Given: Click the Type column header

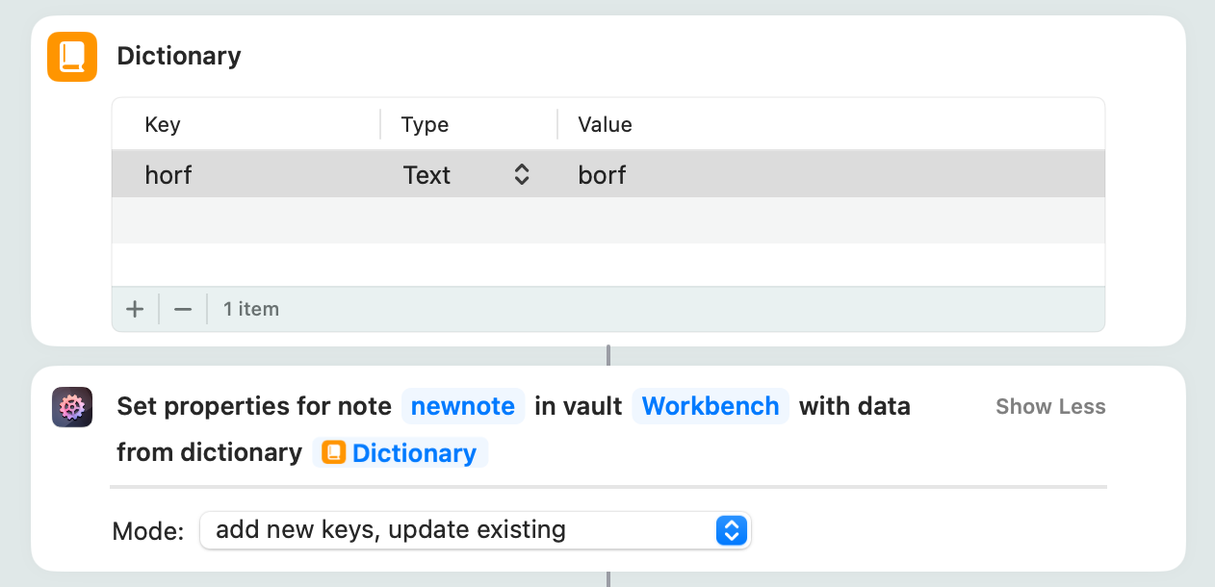Looking at the screenshot, I should pyautogui.click(x=425, y=125).
